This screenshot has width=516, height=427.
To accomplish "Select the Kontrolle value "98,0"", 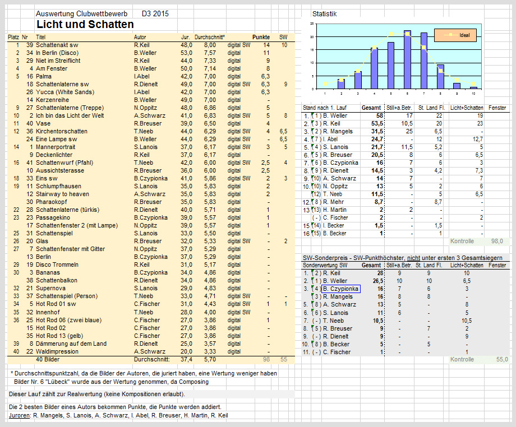I will [497, 242].
